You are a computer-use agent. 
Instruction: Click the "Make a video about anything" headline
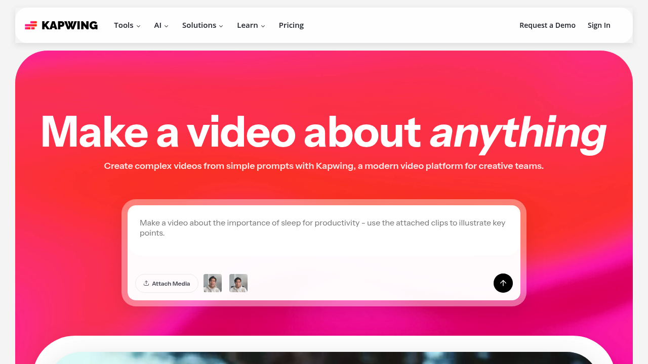click(x=323, y=132)
